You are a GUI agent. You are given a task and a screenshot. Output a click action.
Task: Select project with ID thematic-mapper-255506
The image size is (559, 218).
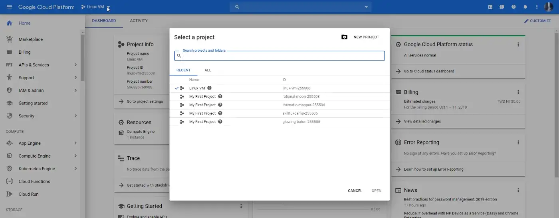coord(279,105)
